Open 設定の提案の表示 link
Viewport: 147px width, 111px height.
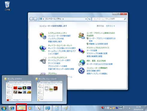click(x=94, y=71)
